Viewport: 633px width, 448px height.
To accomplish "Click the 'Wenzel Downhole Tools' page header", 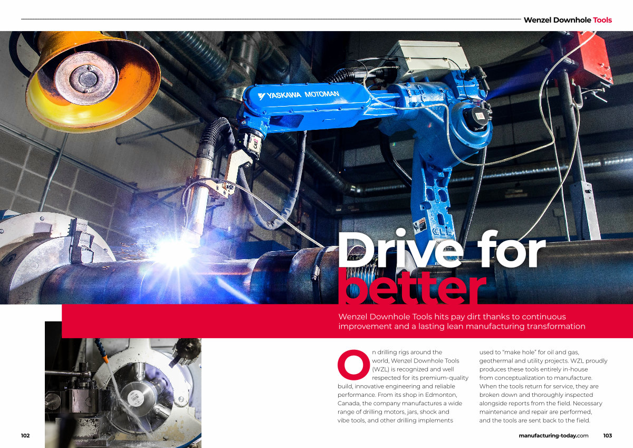I will (568, 20).
